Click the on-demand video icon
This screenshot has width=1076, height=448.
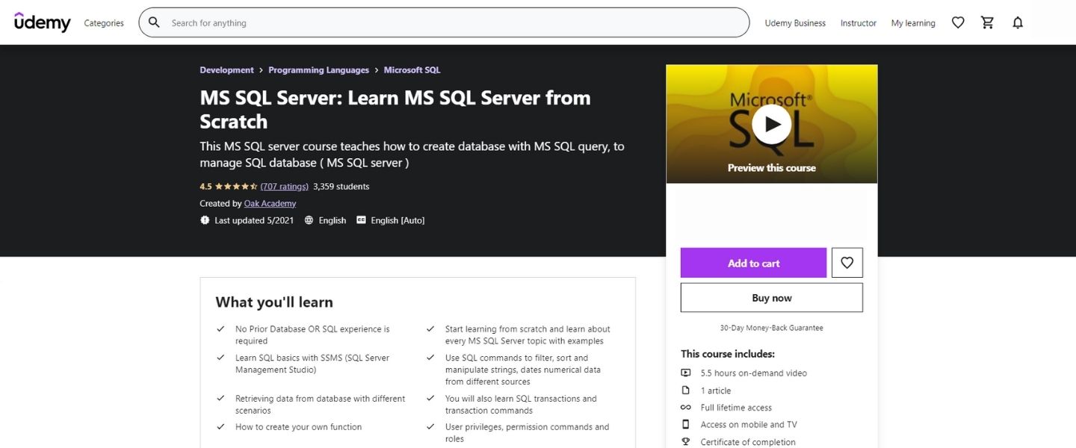point(686,373)
